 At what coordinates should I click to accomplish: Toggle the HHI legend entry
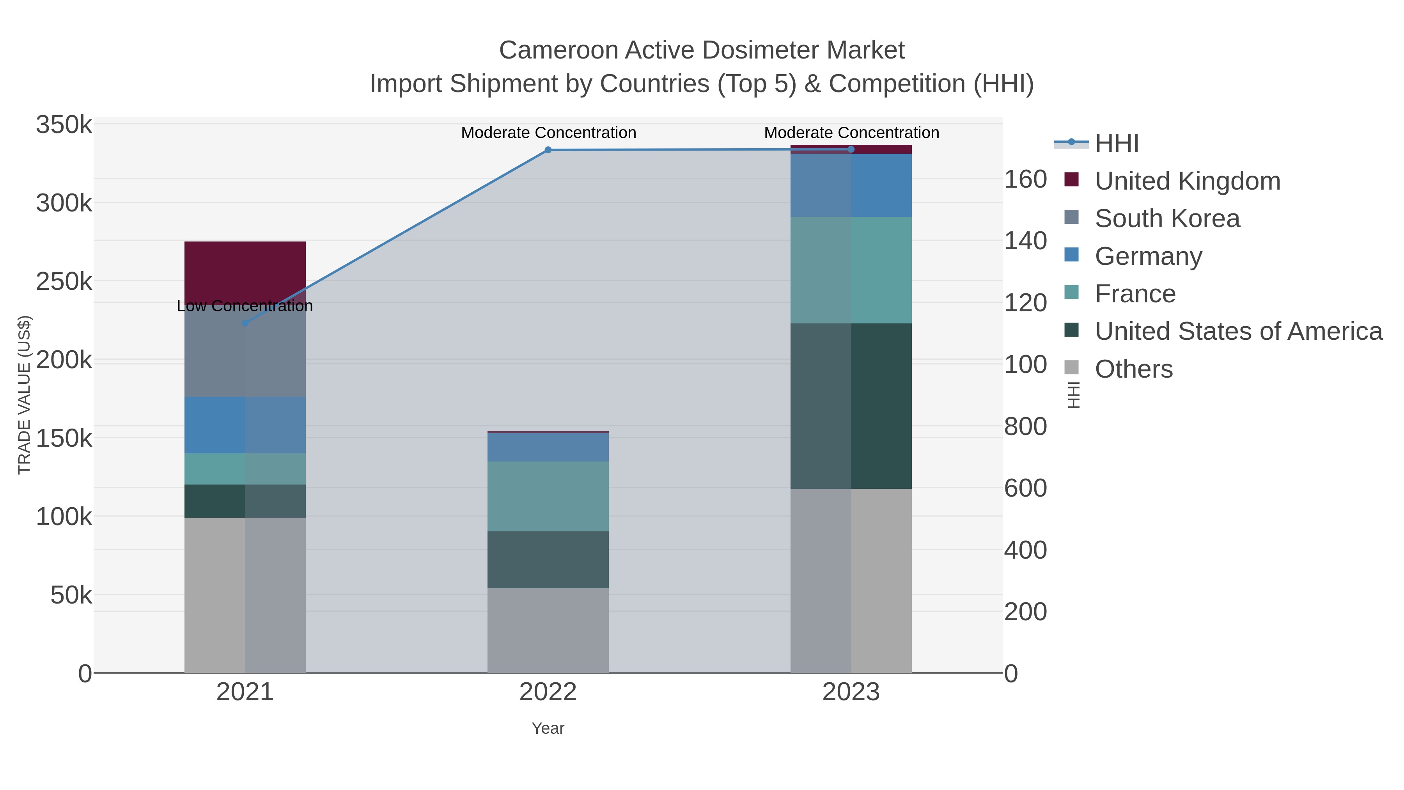(x=1097, y=144)
